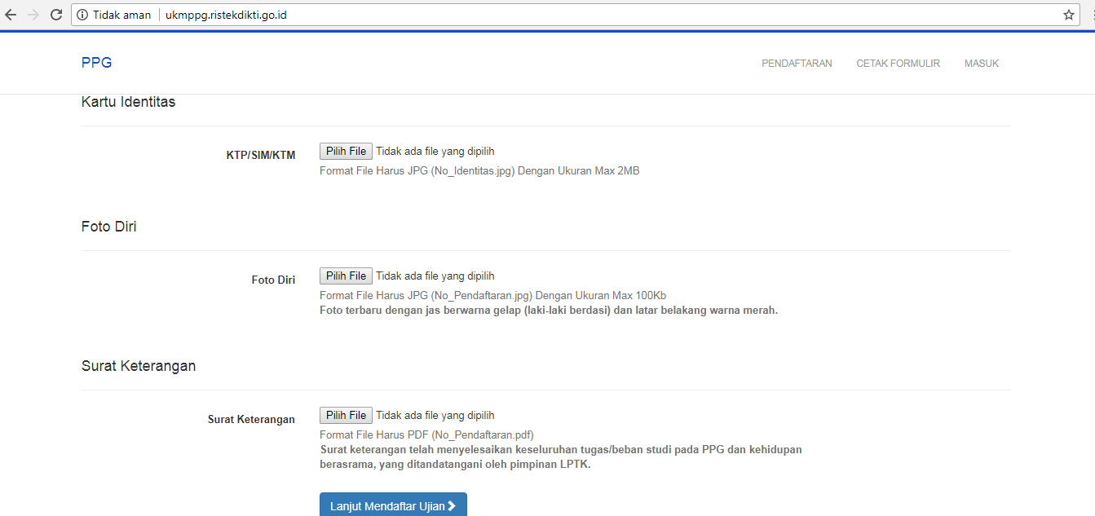Reload the page with the refresh icon
This screenshot has height=516, width=1095.
56,15
